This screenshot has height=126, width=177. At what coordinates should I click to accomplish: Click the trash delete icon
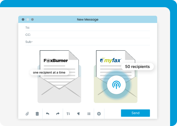click(37, 114)
